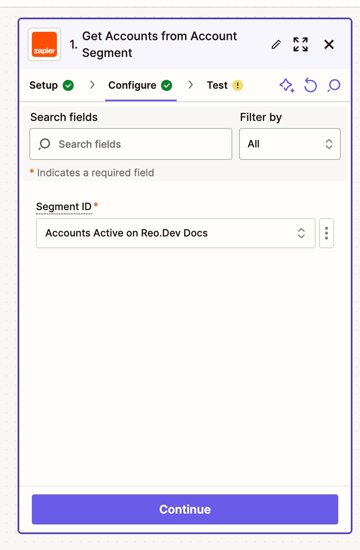
Task: Select the Configure tab
Action: pyautogui.click(x=132, y=85)
